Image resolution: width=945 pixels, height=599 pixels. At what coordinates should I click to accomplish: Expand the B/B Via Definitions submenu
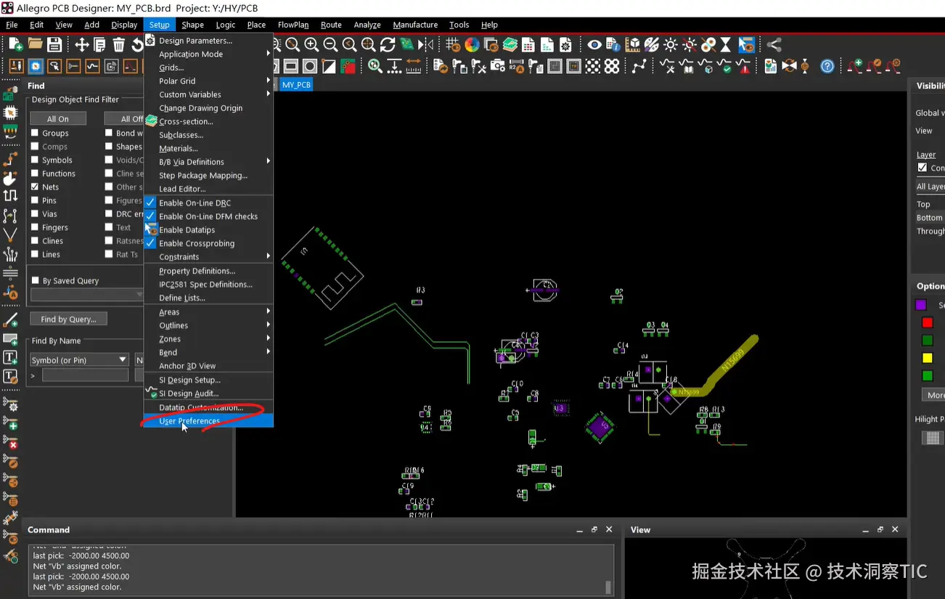tap(208, 162)
